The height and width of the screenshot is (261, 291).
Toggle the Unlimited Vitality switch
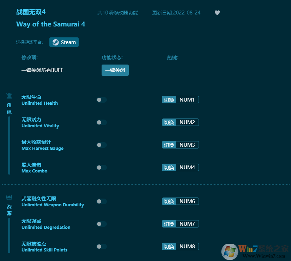tap(102, 122)
